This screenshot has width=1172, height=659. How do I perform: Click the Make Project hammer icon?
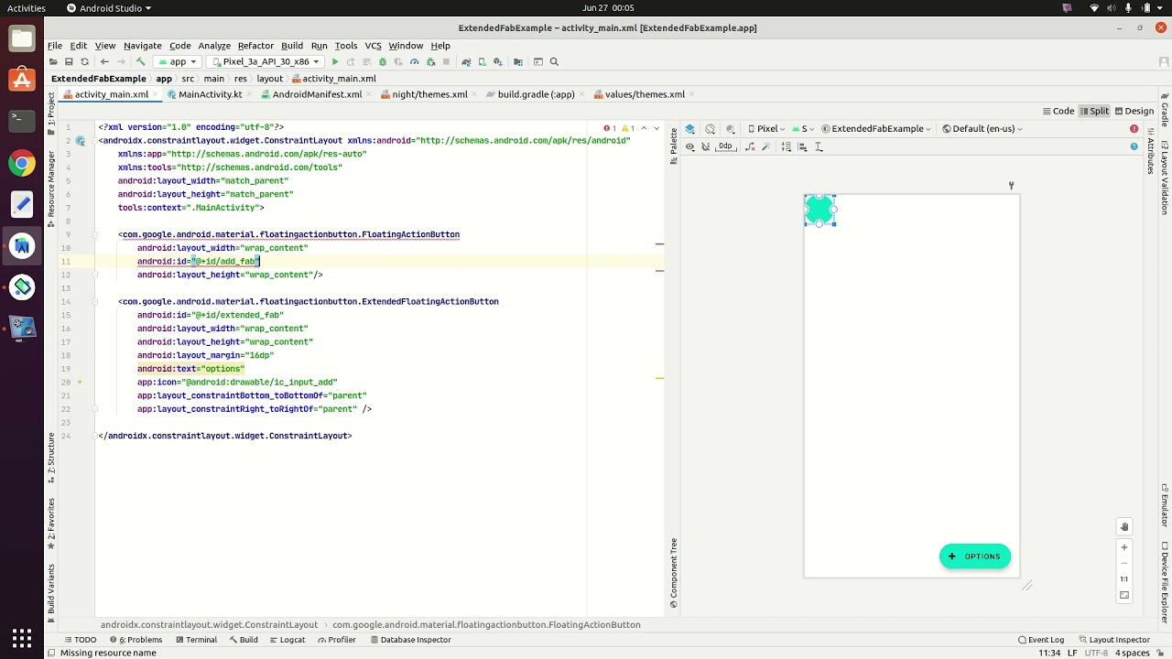pyautogui.click(x=140, y=62)
